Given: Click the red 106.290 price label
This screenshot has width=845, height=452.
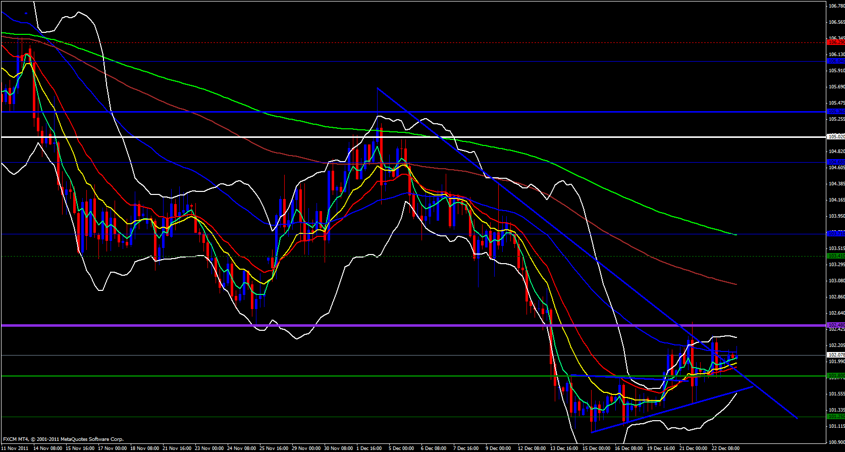Looking at the screenshot, I should pos(836,42).
